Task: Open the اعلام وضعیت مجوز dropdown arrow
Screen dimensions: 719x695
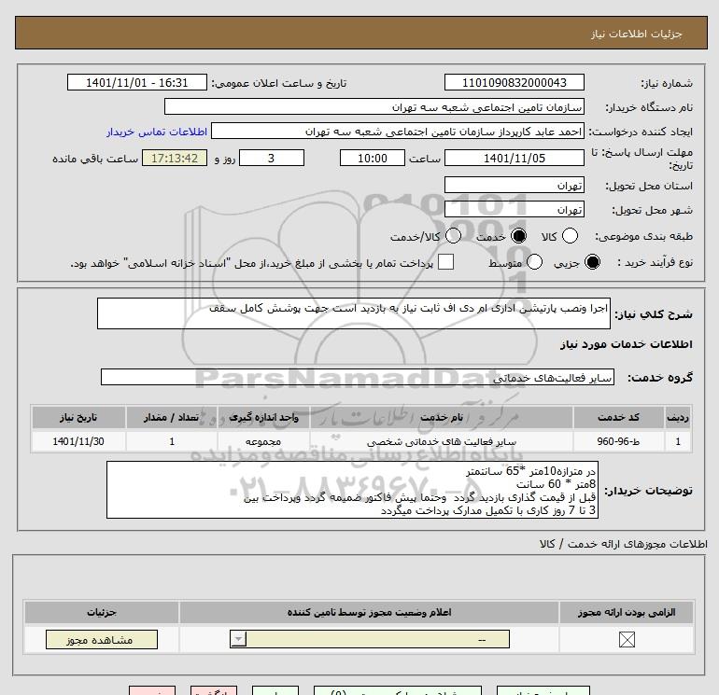Action: click(x=238, y=639)
